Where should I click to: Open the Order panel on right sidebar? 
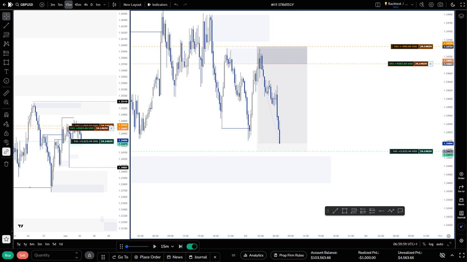(461, 176)
